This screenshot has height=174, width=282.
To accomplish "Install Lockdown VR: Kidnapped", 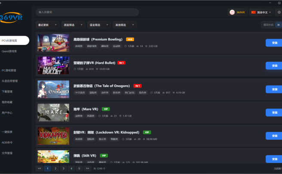I will pyautogui.click(x=274, y=136).
